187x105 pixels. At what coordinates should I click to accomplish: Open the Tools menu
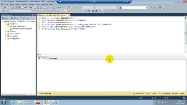(37, 4)
